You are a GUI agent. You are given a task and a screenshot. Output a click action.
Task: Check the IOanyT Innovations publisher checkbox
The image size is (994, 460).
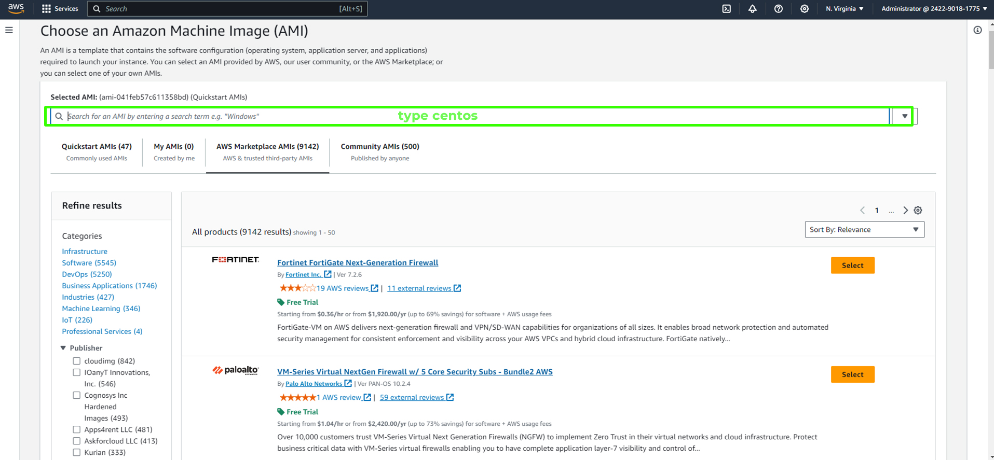coord(76,372)
